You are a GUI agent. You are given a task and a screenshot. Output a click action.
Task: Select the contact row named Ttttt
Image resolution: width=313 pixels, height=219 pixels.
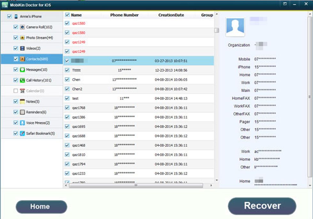(112, 70)
